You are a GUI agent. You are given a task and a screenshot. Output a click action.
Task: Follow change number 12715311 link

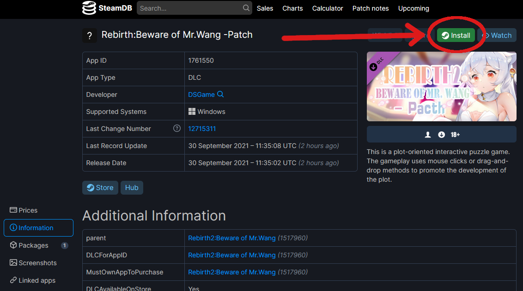[202, 129]
